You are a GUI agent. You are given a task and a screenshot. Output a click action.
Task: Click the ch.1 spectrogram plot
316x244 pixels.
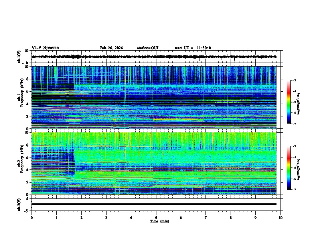154,97
